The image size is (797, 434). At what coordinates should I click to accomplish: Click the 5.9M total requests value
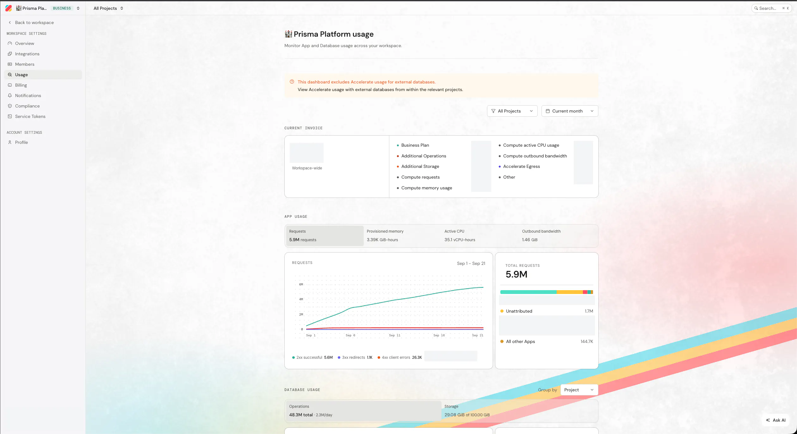(516, 274)
